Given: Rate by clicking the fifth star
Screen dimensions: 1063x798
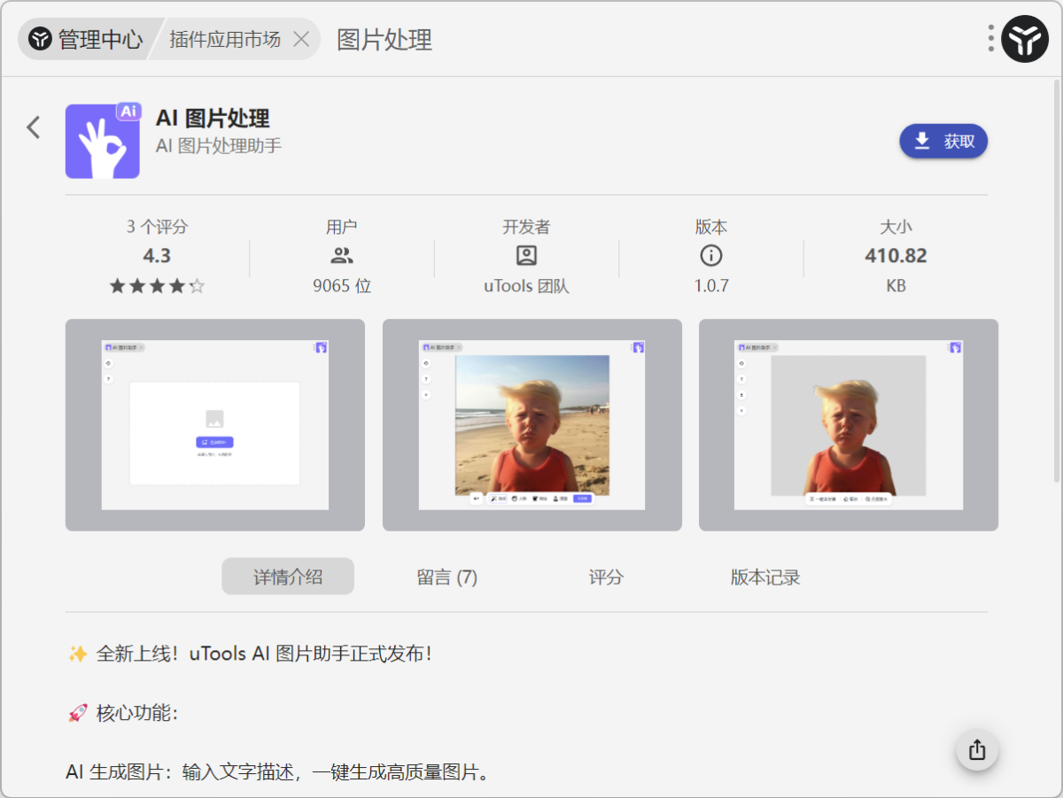Looking at the screenshot, I should [197, 286].
